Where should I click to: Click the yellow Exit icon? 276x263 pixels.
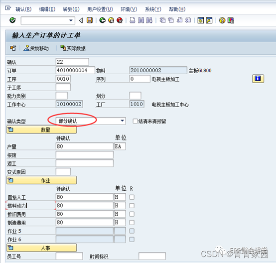coord(111,20)
